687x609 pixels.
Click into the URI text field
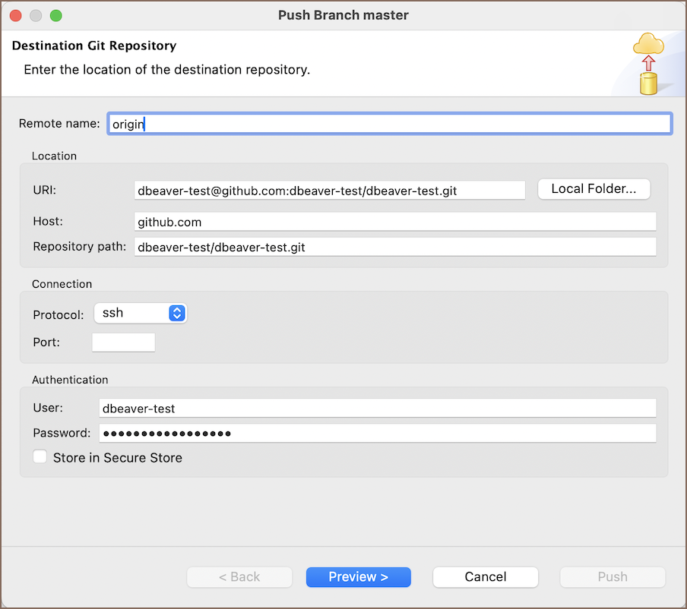pos(329,191)
